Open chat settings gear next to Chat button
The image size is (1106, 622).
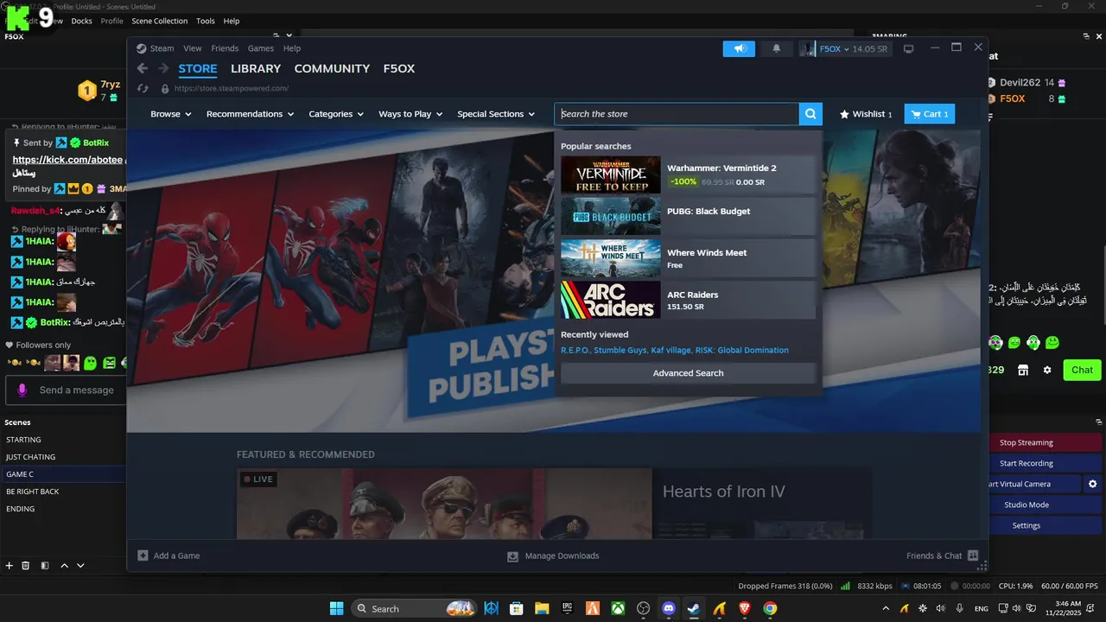coord(1047,370)
